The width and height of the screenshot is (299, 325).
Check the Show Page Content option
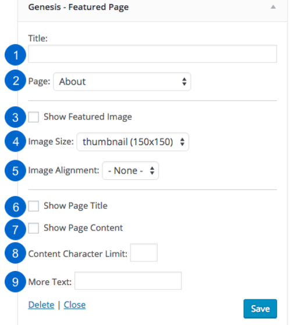click(34, 228)
